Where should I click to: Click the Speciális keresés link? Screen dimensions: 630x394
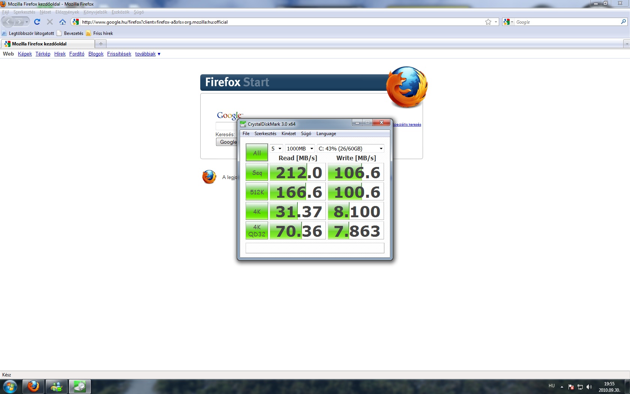407,125
